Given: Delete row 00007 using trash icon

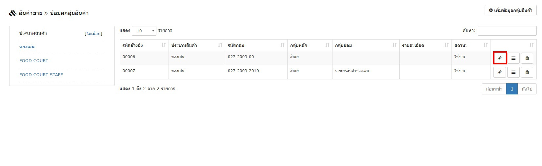Looking at the screenshot, I should pos(527,72).
